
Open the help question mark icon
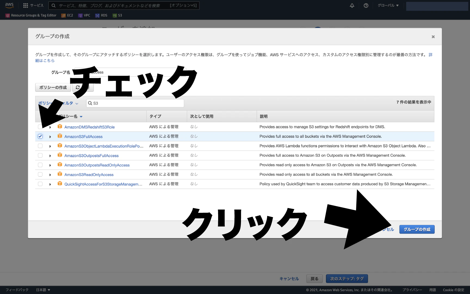[366, 5]
